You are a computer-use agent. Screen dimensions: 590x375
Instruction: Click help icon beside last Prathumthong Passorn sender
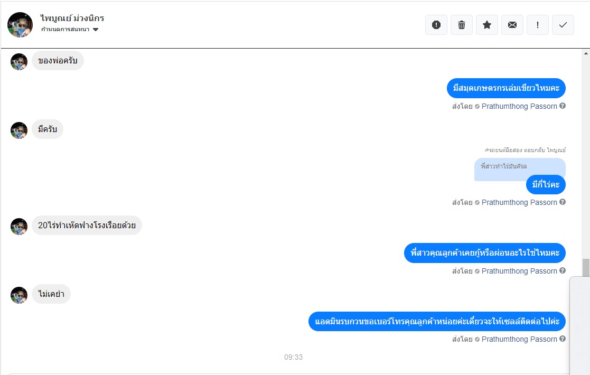[563, 339]
